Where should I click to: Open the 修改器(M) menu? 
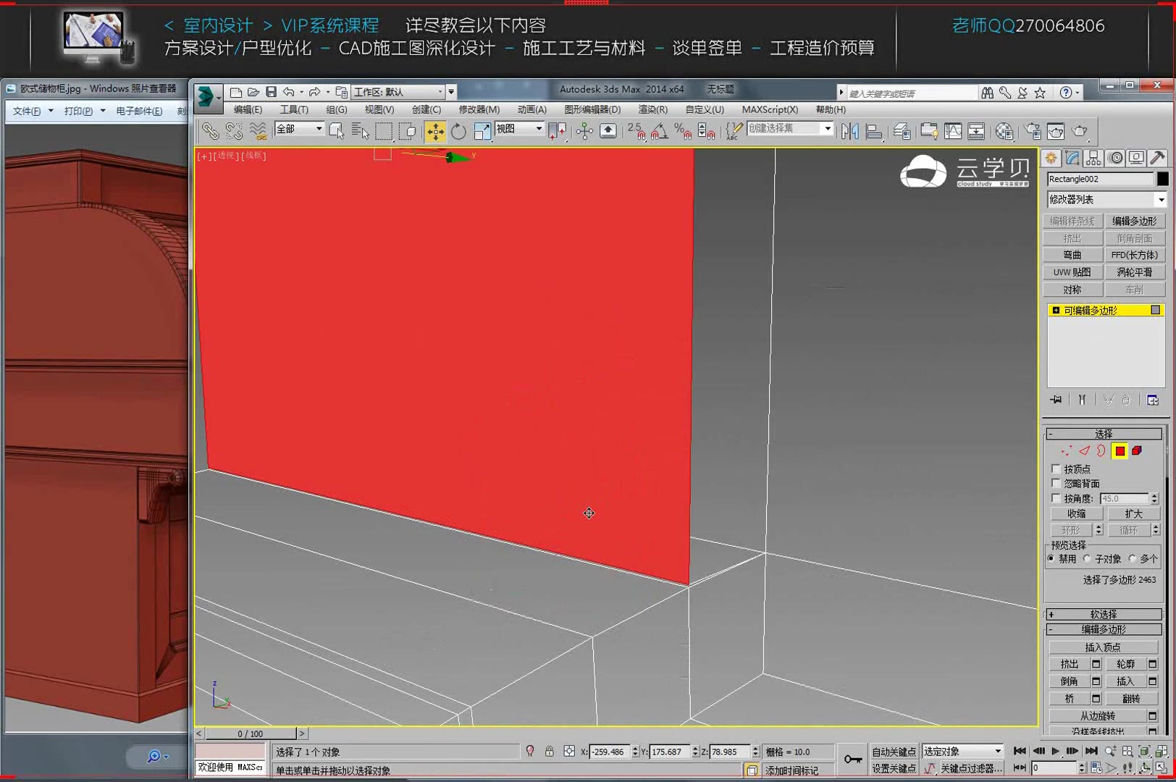coord(479,109)
